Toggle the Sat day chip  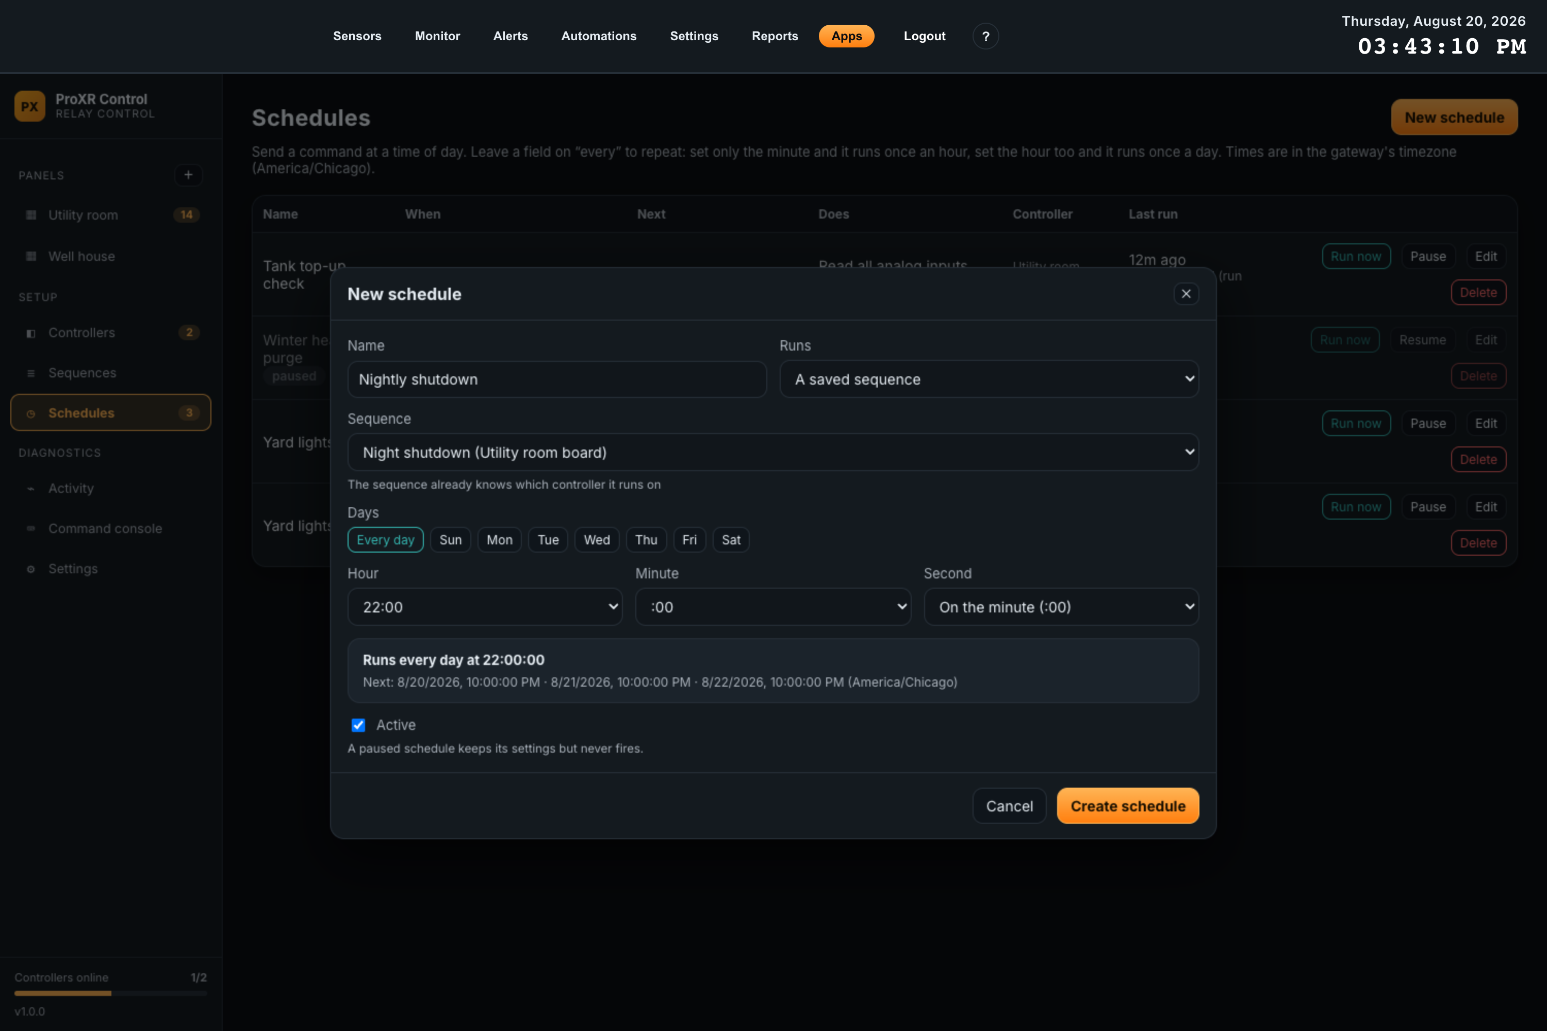731,540
